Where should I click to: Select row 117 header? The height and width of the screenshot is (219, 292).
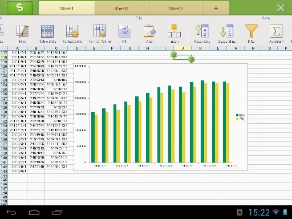4,52
